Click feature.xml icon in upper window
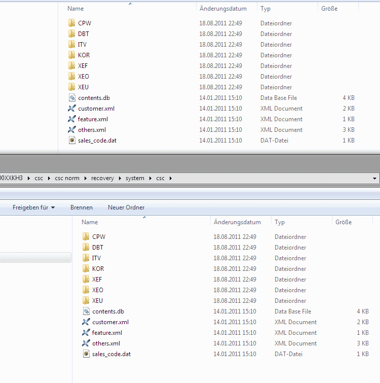This screenshot has width=380, height=383. pos(72,119)
